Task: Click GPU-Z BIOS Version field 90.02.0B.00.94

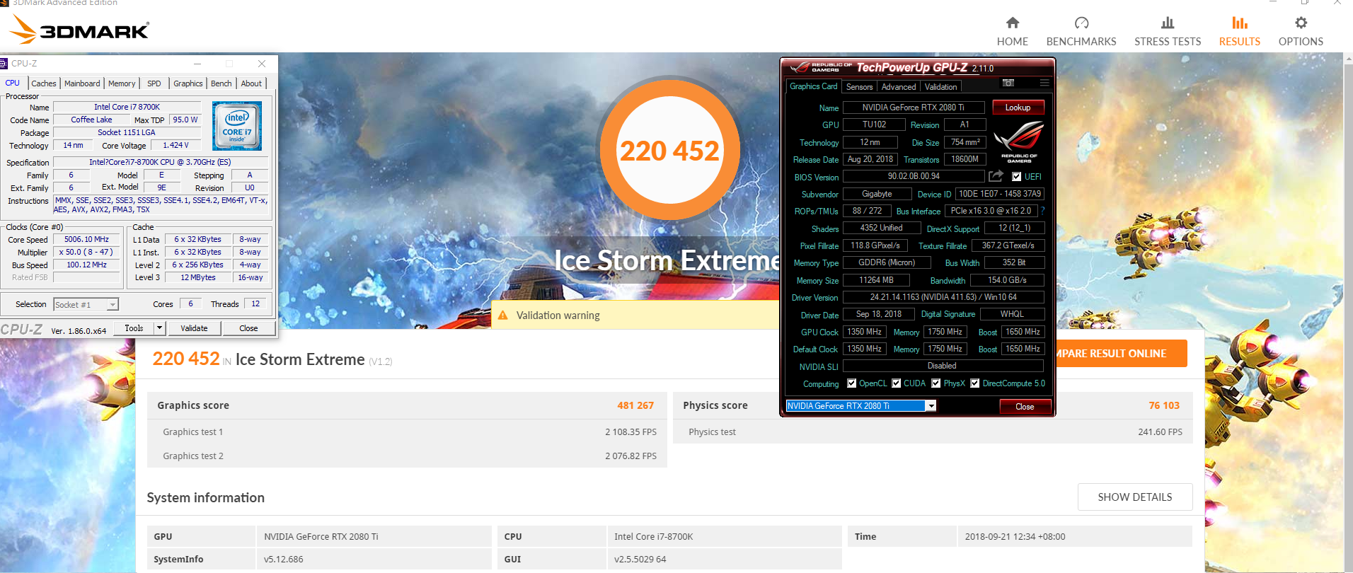Action: [914, 176]
